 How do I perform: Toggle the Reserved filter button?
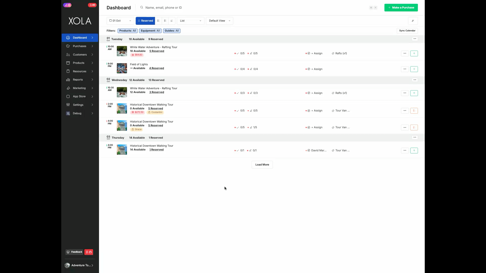[145, 21]
